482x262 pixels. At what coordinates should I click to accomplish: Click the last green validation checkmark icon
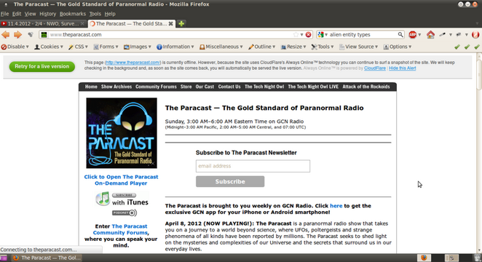(x=477, y=47)
